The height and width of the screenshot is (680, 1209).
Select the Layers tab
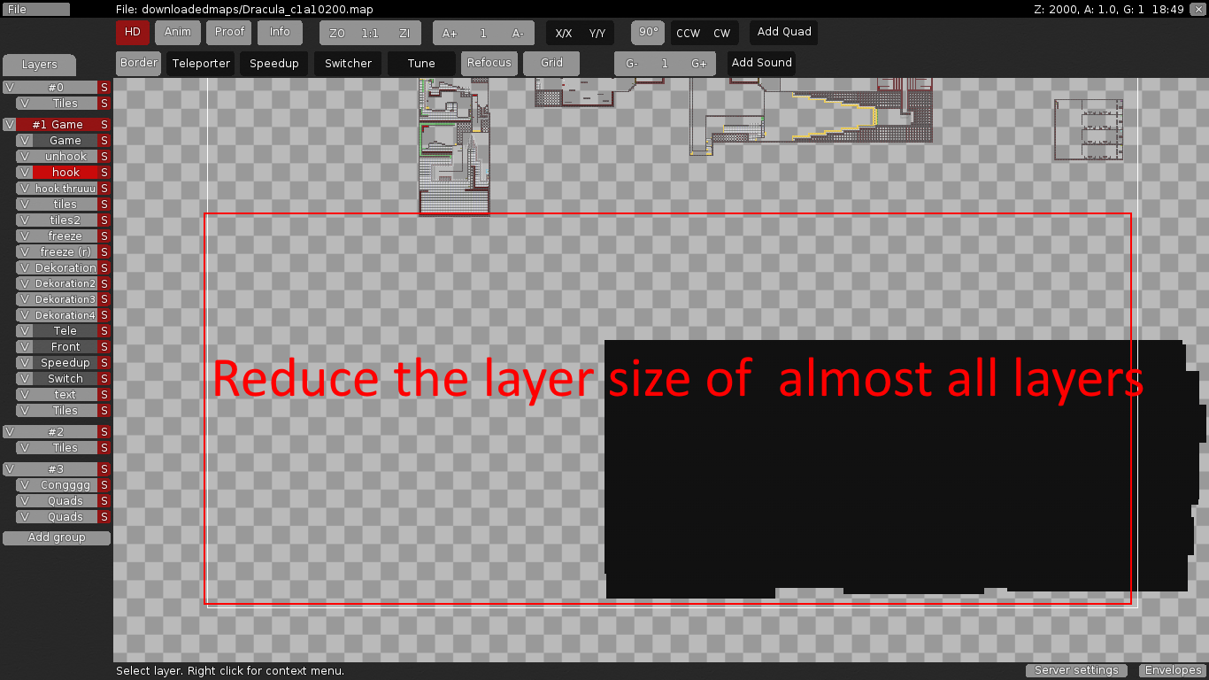pos(39,65)
